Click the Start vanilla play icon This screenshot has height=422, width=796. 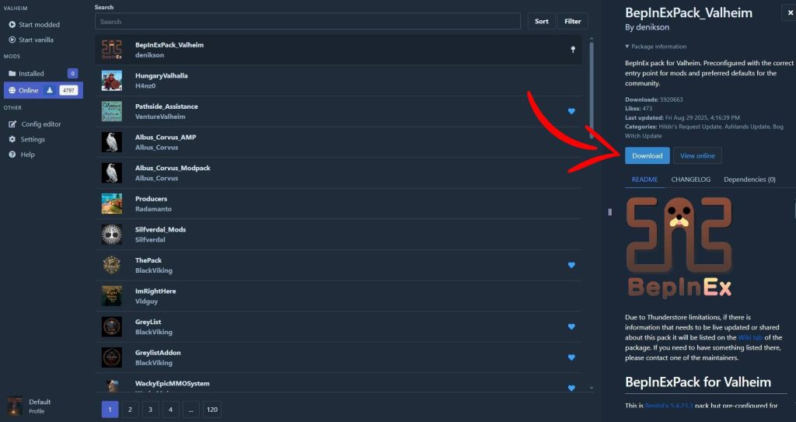pos(12,40)
